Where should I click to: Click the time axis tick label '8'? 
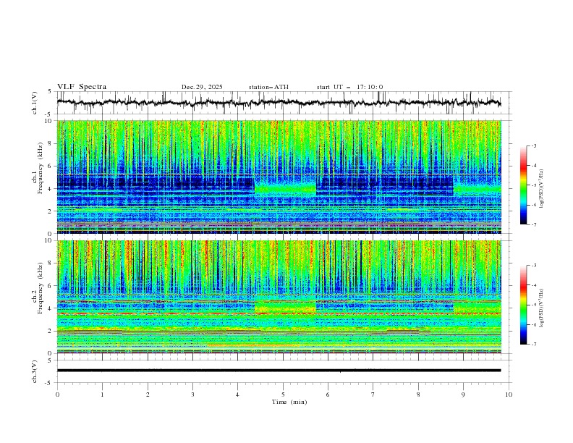point(418,395)
